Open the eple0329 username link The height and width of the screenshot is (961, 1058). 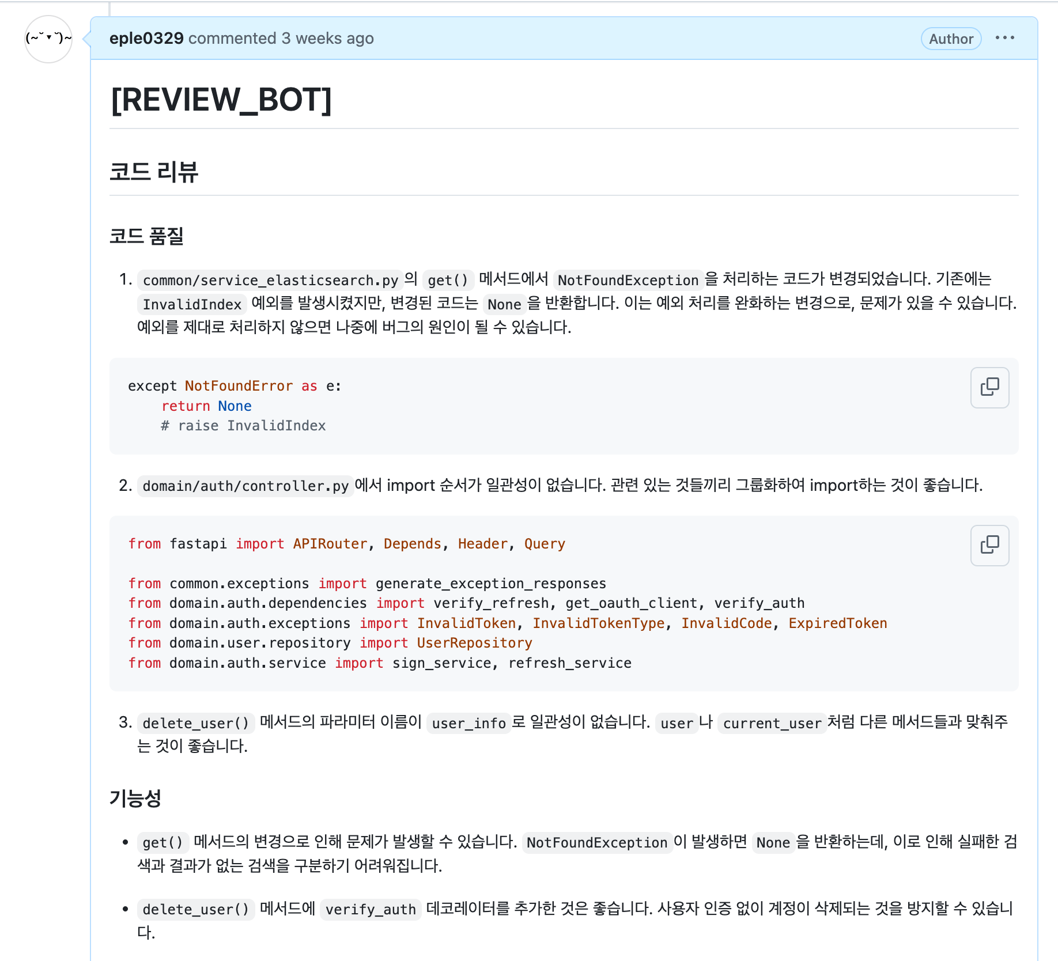(146, 38)
